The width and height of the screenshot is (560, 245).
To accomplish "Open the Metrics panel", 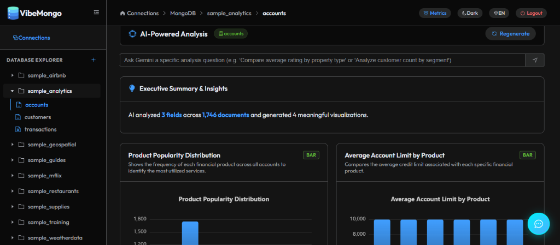I will click(435, 13).
